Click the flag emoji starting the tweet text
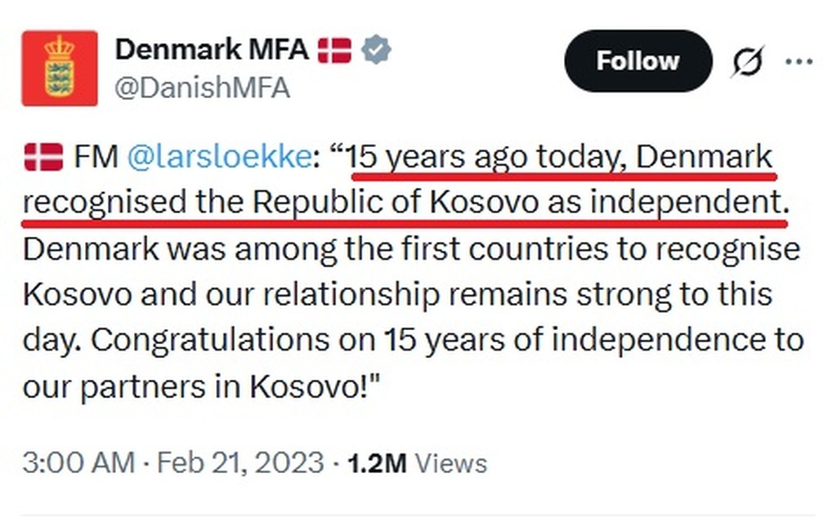Screen dimensions: 837x518 pyautogui.click(x=43, y=157)
